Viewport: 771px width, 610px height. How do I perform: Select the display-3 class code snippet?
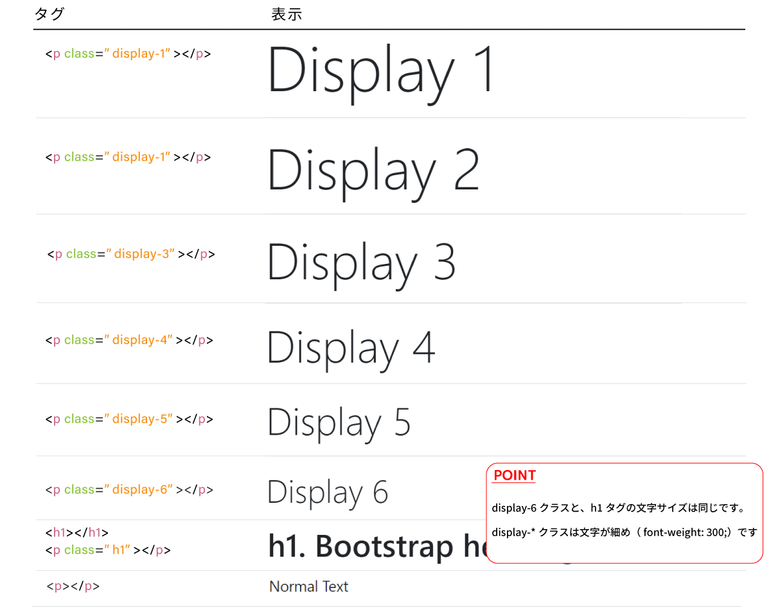click(131, 254)
